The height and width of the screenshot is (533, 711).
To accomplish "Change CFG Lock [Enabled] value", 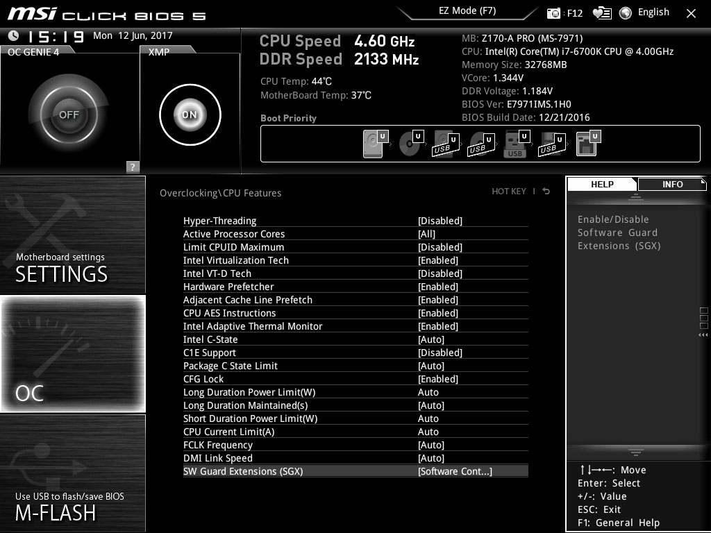I will point(438,379).
